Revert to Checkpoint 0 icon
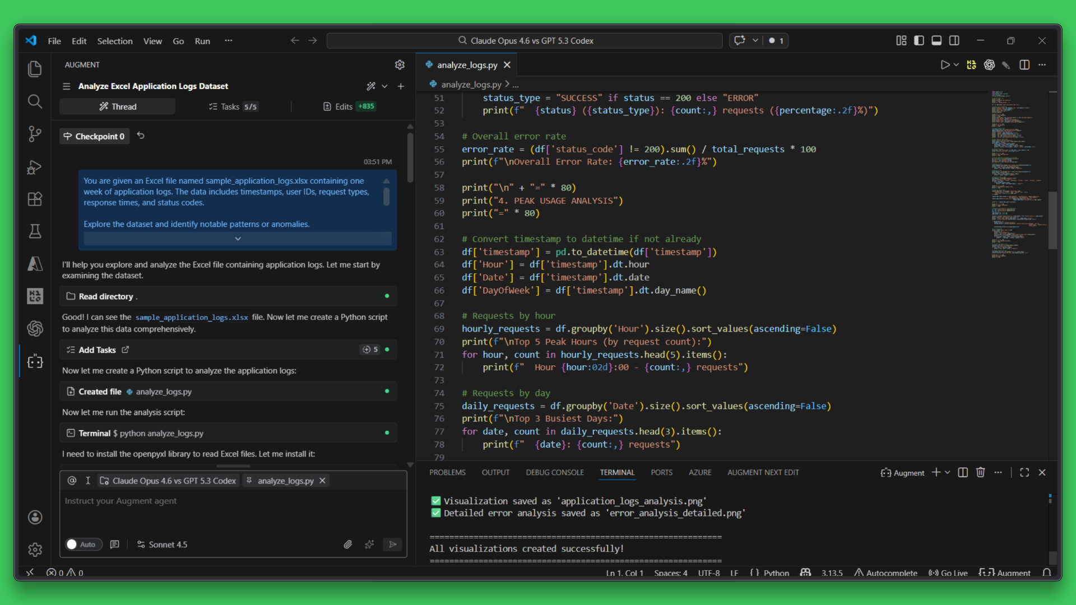The image size is (1076, 605). (x=141, y=136)
